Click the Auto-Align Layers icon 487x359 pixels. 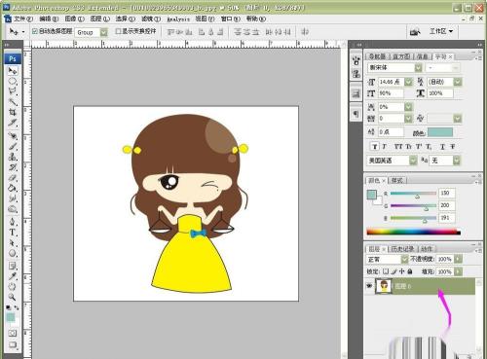tap(305, 32)
